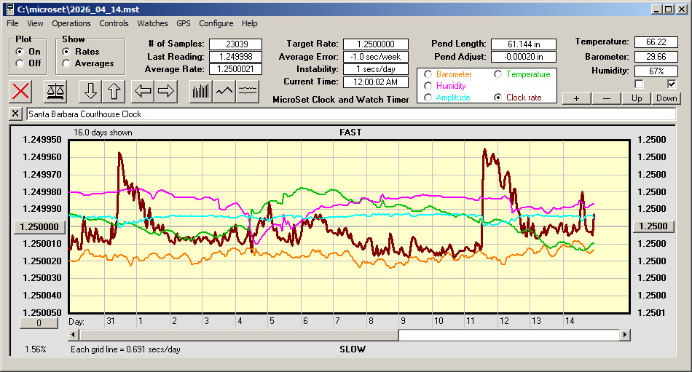Click the right arrow toolbar button
Image resolution: width=692 pixels, height=372 pixels.
(166, 91)
